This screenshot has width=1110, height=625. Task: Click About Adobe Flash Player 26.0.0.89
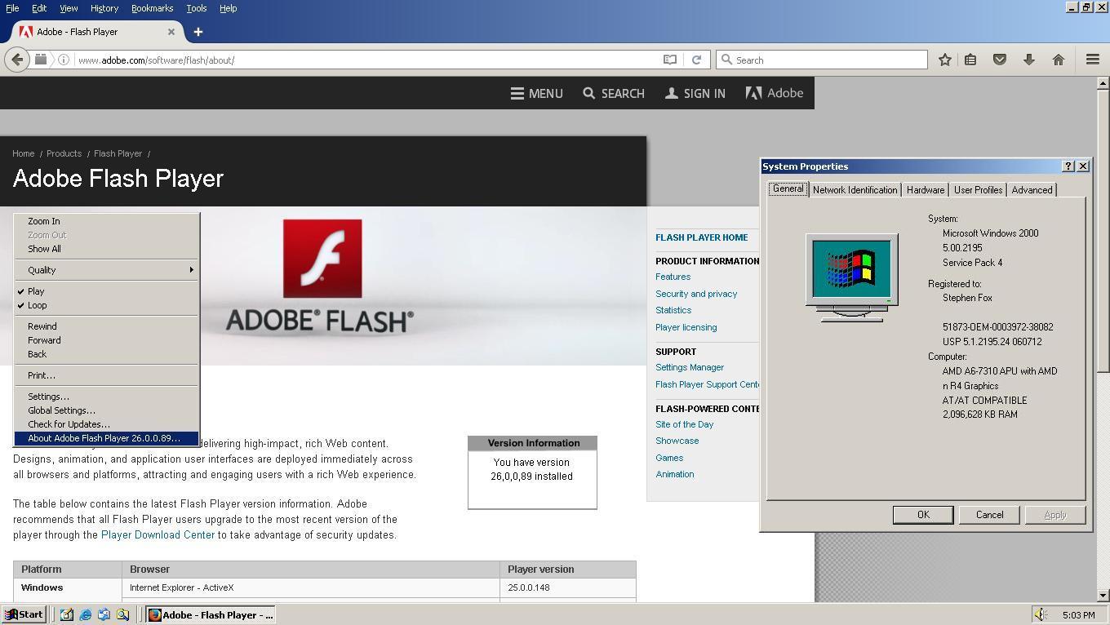tap(106, 438)
